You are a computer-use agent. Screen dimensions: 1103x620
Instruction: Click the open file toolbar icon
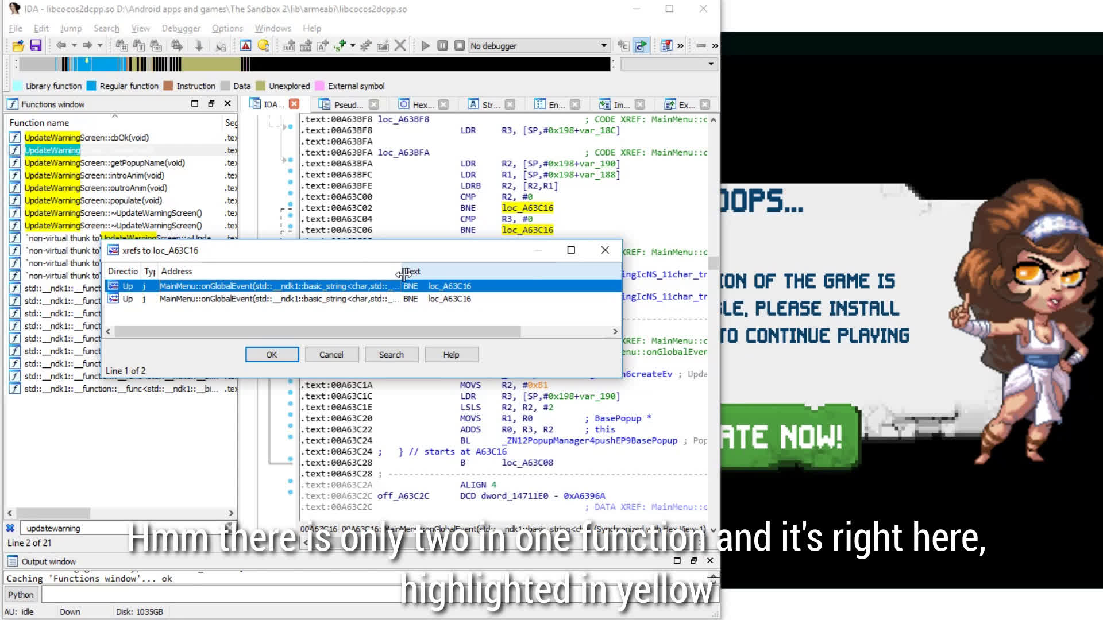pos(18,45)
